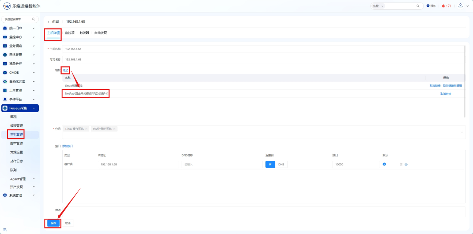Add another interface with the circled plus icon

click(406, 164)
